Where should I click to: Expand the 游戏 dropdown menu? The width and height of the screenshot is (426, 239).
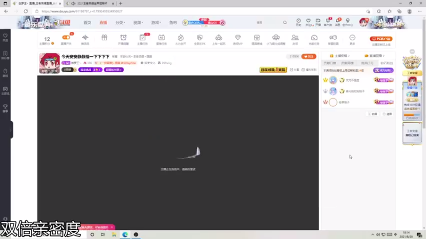[x=156, y=22]
